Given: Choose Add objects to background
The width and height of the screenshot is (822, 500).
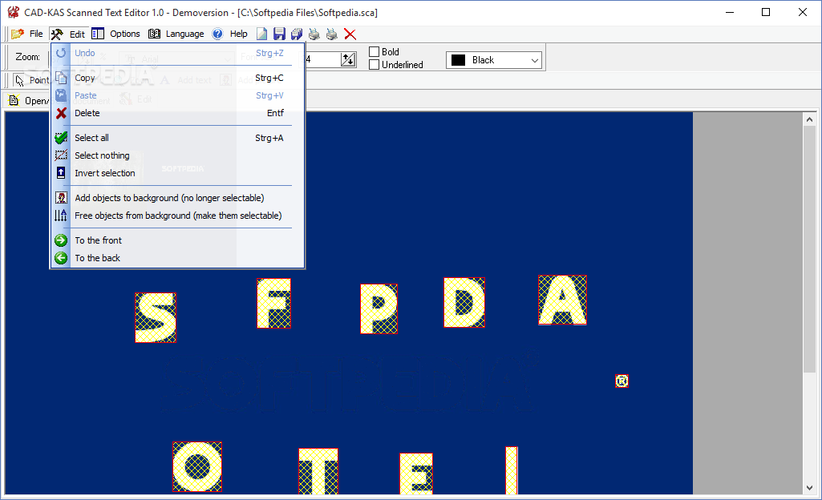Looking at the screenshot, I should coord(177,198).
